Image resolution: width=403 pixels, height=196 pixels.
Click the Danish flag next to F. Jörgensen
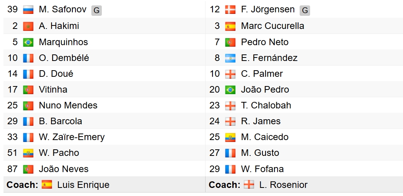click(230, 10)
